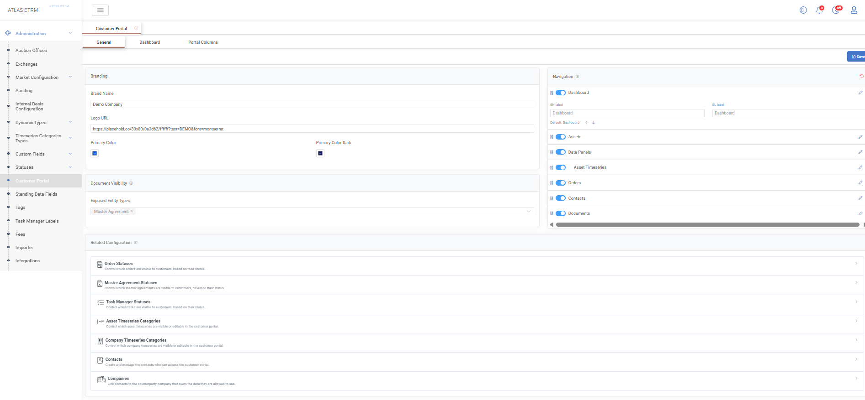Screen dimensions: 865x400
Task: Switch off the Documents navigation toggle
Action: click(x=561, y=213)
